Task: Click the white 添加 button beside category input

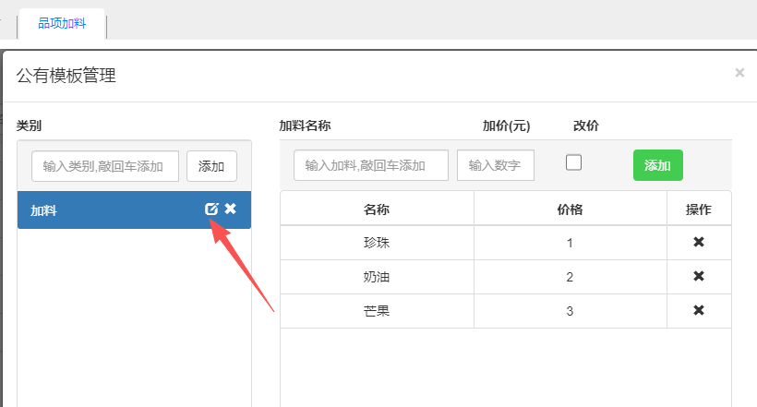Action: (x=211, y=166)
